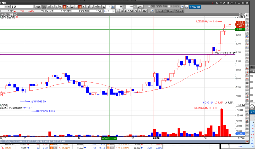Screen dimensions: 255x149
Task: Step chart backward with left triangle
Action: pos(136,11)
